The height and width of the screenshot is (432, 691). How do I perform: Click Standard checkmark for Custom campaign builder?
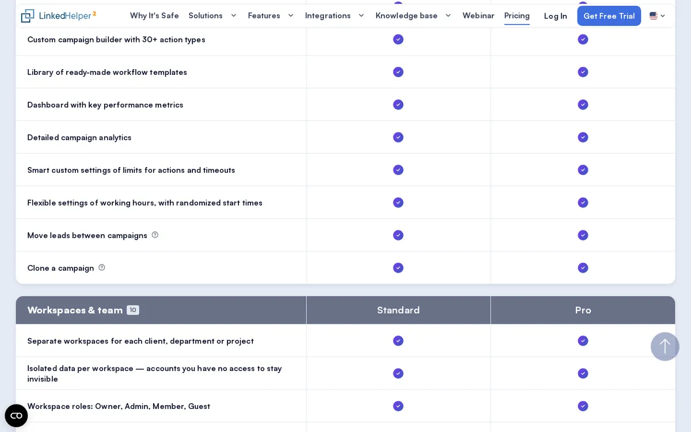point(398,39)
